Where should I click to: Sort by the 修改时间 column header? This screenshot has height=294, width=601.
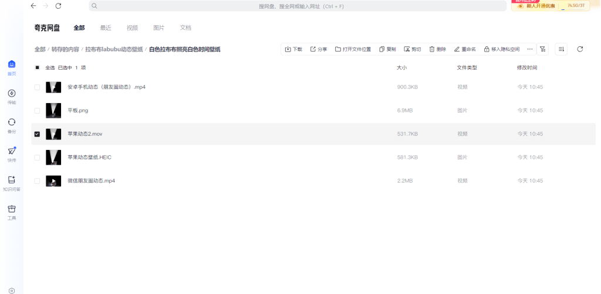pyautogui.click(x=526, y=68)
